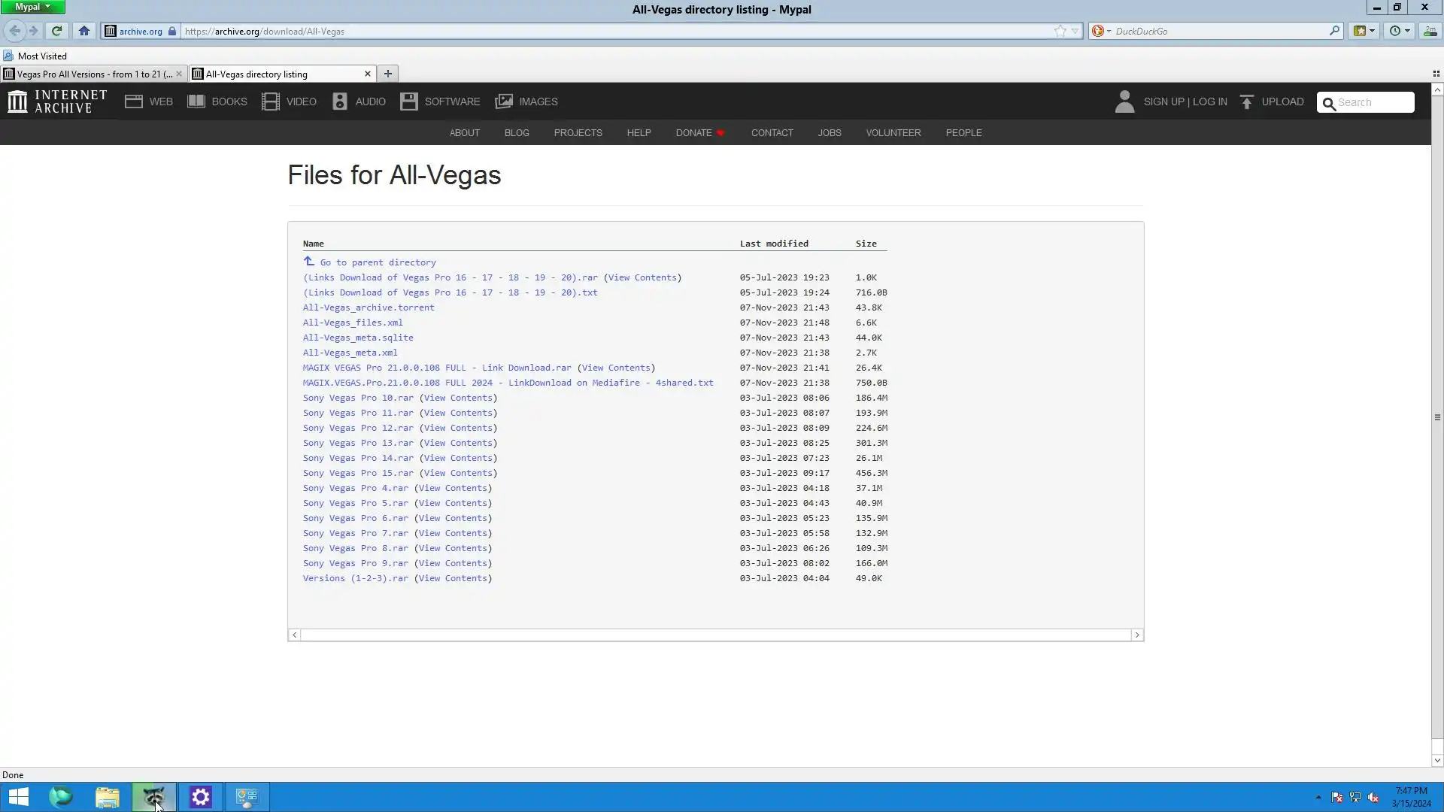Click Go to parent directory link
The height and width of the screenshot is (812, 1444).
pyautogui.click(x=378, y=262)
